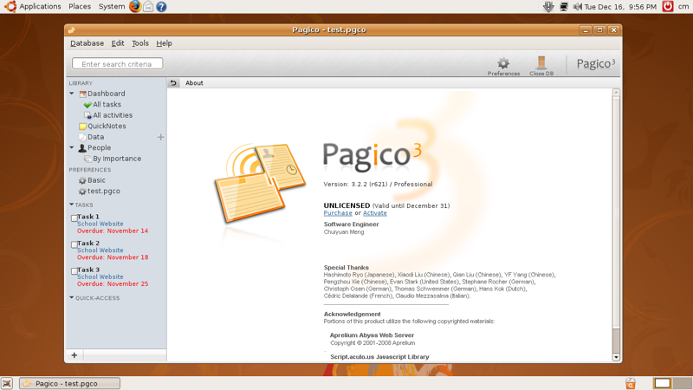Collapse the TASKS section

(x=72, y=205)
